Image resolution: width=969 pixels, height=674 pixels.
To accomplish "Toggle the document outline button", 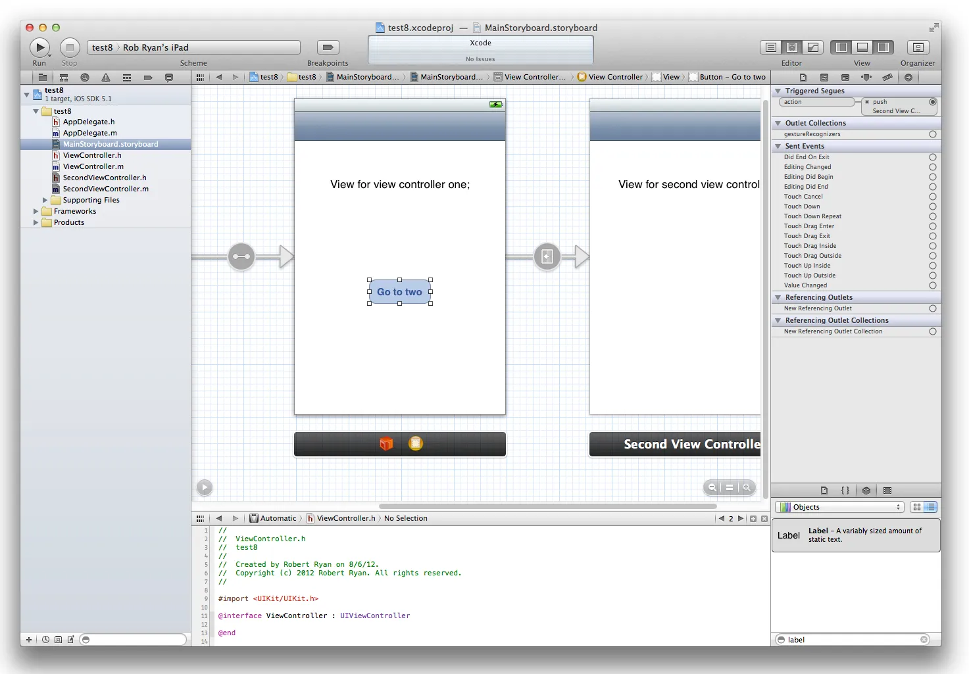I will tap(205, 487).
